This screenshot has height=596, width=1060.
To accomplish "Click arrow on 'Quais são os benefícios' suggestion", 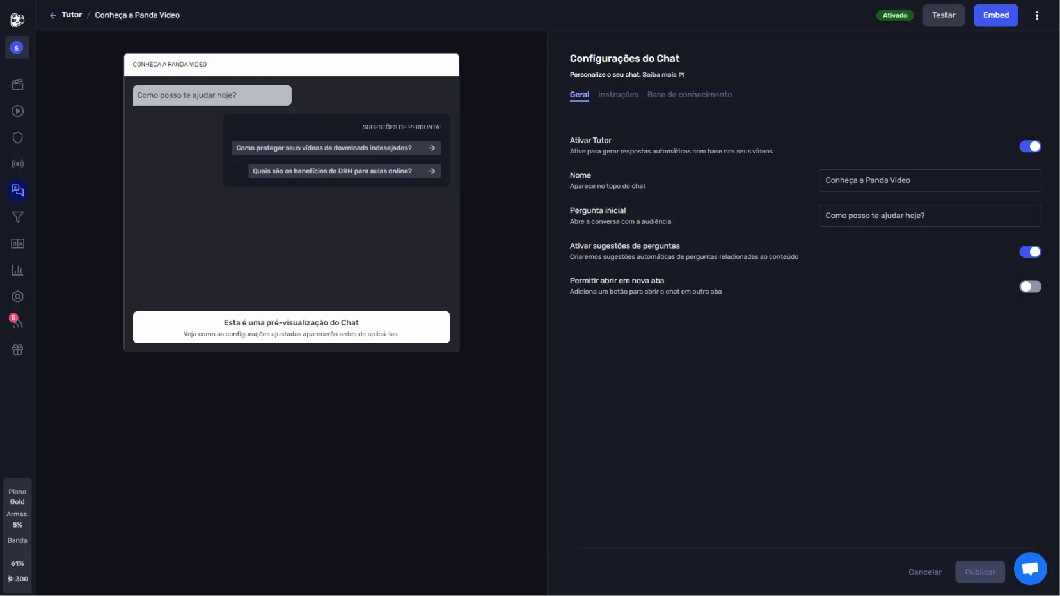I will point(432,171).
